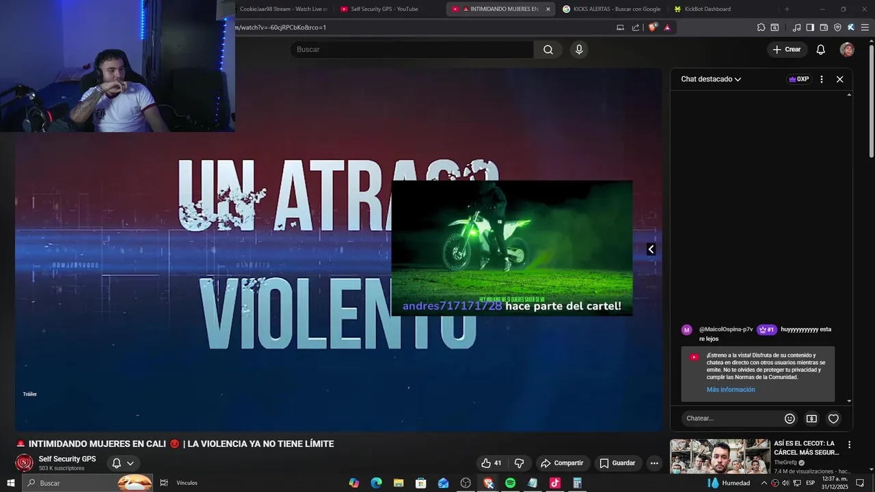
Task: Open chat options three-dot menu
Action: pyautogui.click(x=822, y=79)
